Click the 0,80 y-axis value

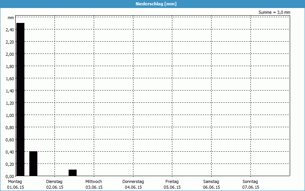click(10, 128)
